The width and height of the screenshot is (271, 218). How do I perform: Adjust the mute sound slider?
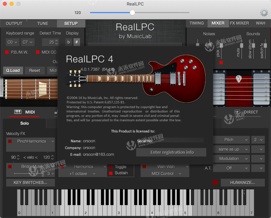tap(242, 45)
